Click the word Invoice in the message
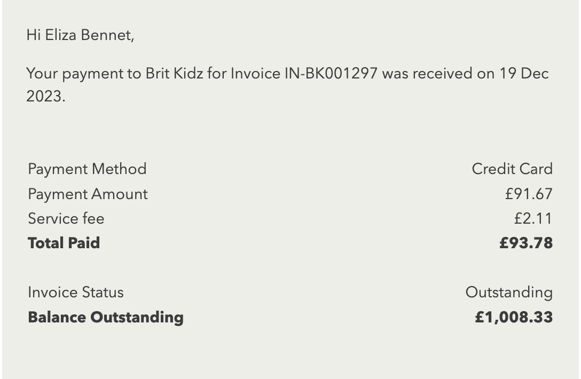 click(255, 73)
